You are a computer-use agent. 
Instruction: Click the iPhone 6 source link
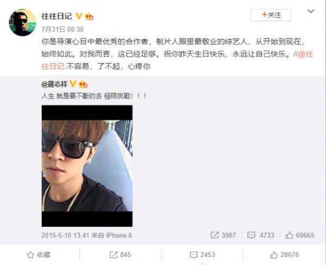point(119,236)
